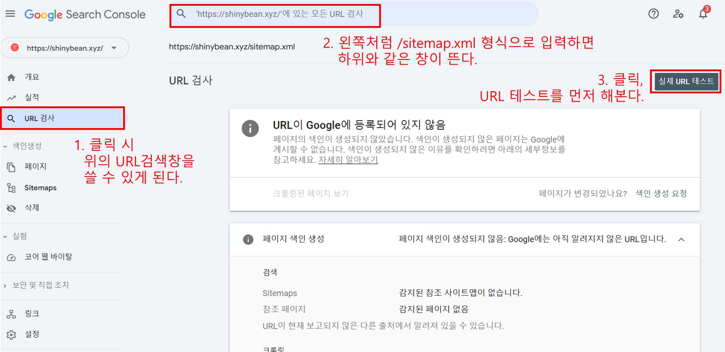
Task: Click the 색인 생성 요청 link
Action: pos(661,194)
